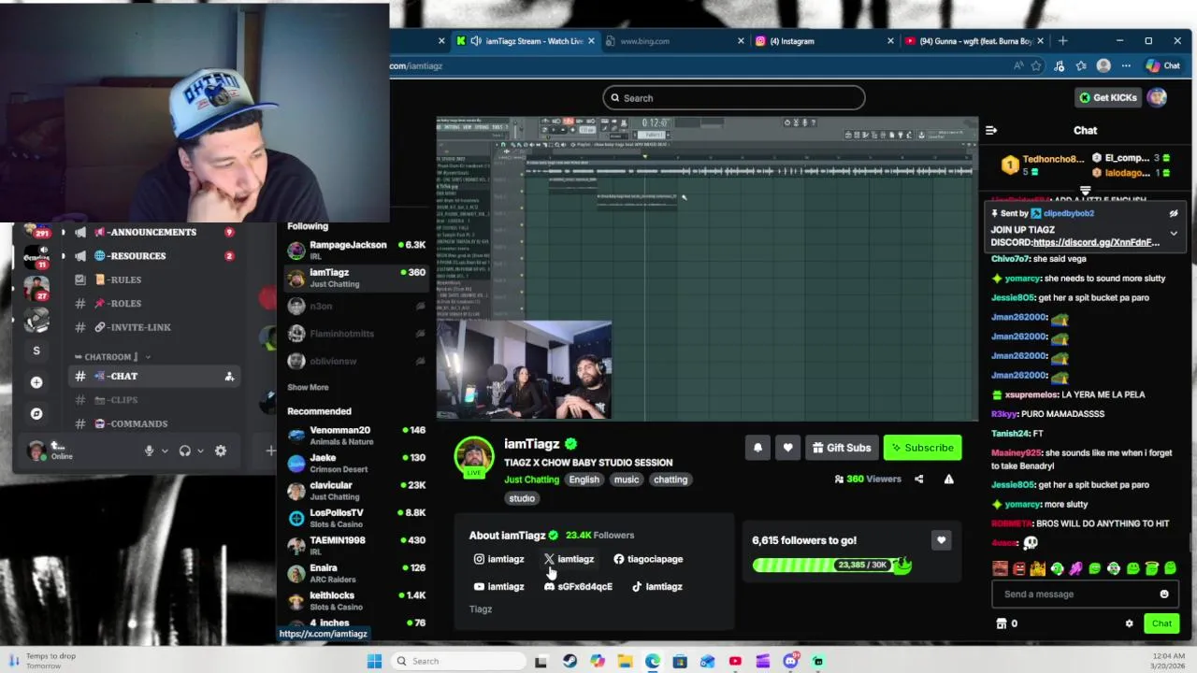Image resolution: width=1197 pixels, height=673 pixels.
Task: Open the chat settings gear icon
Action: (1129, 623)
